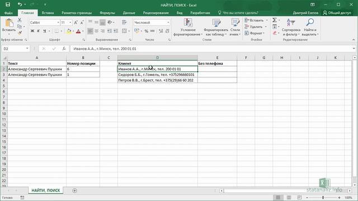This screenshot has width=358, height=201.
Task: Toggle Italic formatting (К)
Action: click(39, 31)
